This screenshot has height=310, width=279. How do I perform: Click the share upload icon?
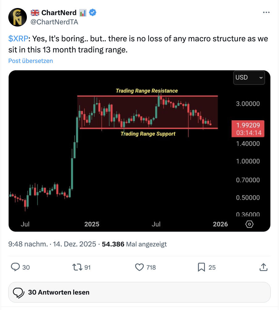tap(263, 267)
